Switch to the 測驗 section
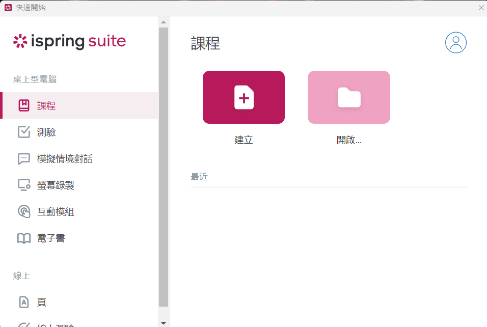The height and width of the screenshot is (327, 487). pos(79,132)
